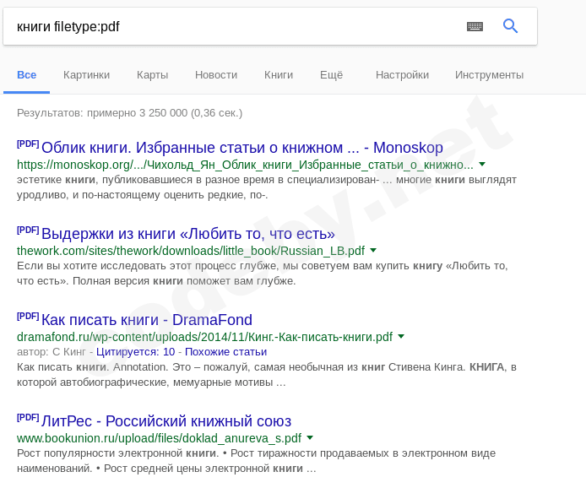Open 'ЛитРес - Российский книжный союз' result
586x488 pixels.
click(x=165, y=420)
